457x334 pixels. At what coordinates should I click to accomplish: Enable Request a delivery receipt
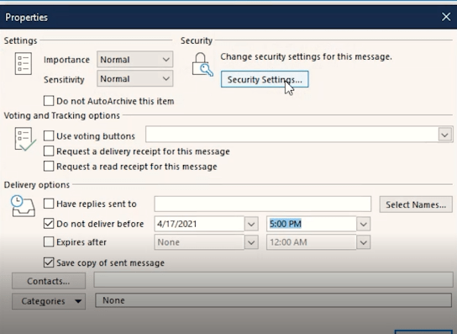pos(49,151)
